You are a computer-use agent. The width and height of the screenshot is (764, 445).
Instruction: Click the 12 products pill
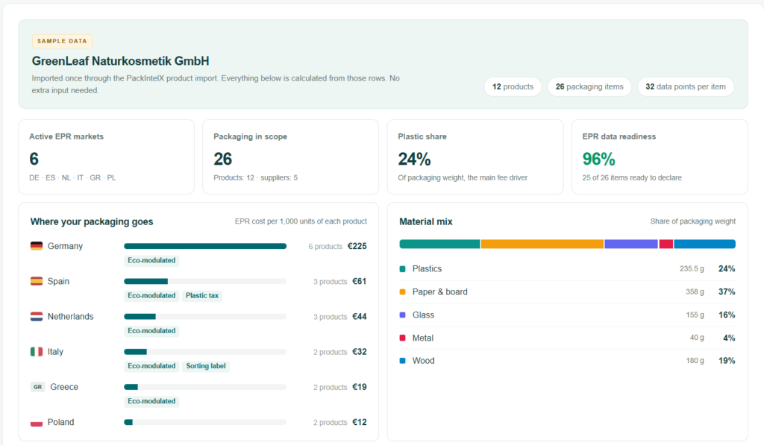pos(513,86)
